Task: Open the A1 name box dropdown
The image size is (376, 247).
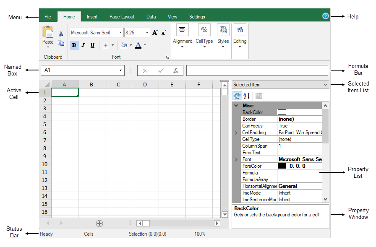Action: pos(120,70)
